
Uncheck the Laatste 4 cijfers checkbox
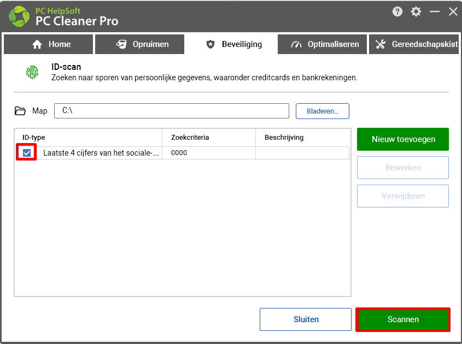[x=27, y=153]
